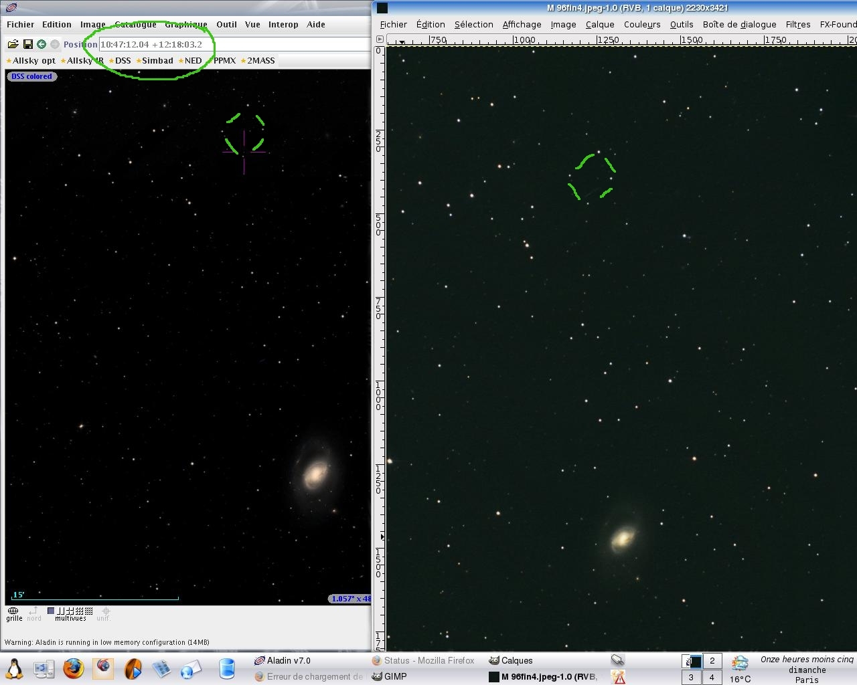Launch the orange media player icon
857x685 pixels.
133,668
